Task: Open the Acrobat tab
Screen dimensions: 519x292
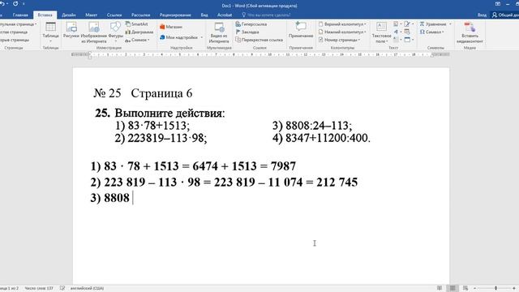Action: pyautogui.click(x=225, y=15)
